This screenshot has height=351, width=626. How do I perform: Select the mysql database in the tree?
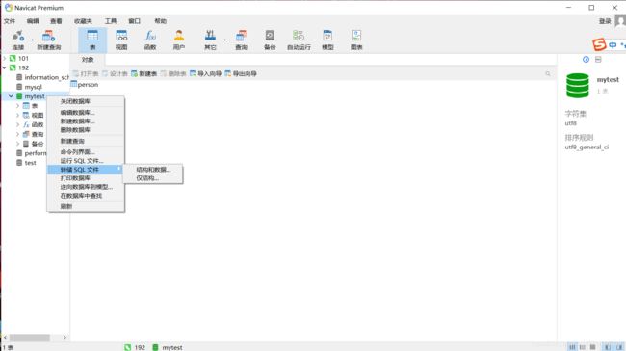pos(29,87)
